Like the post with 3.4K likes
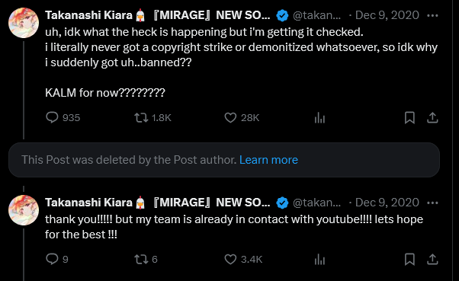 [x=243, y=259]
